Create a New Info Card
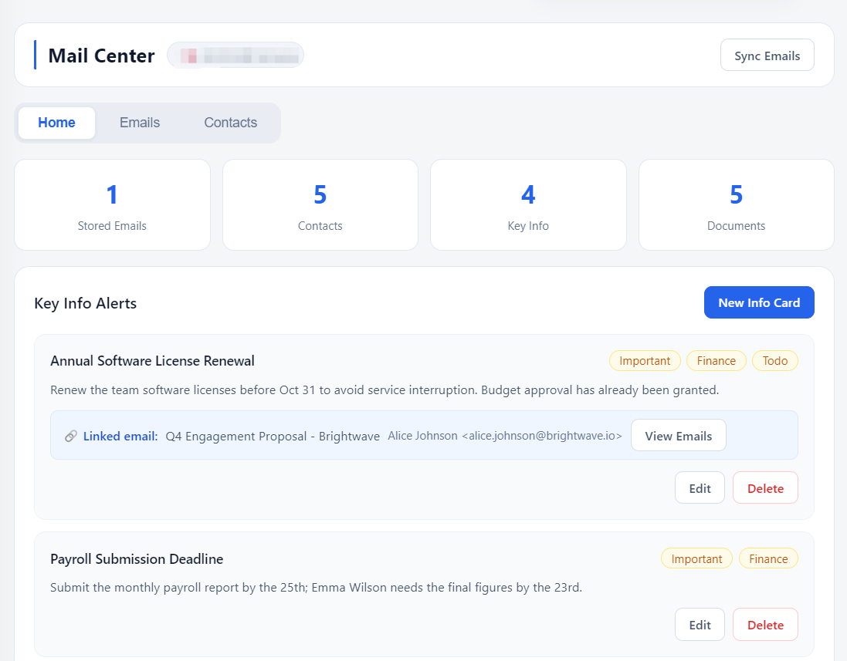The height and width of the screenshot is (661, 847). point(759,302)
